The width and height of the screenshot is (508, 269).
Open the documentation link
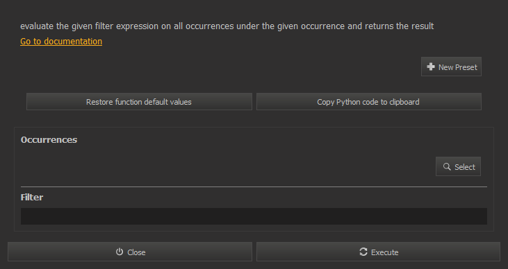click(61, 42)
